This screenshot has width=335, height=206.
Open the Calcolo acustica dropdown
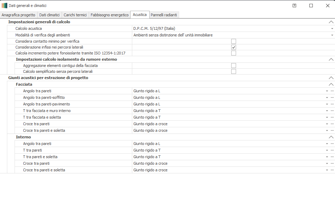tap(332, 28)
